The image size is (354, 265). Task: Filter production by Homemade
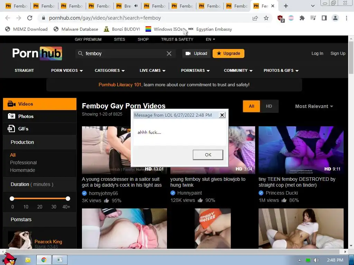(x=22, y=170)
